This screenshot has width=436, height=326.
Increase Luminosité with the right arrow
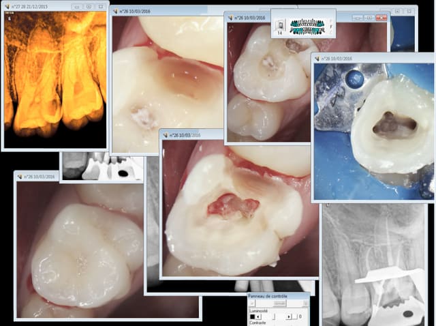point(289,317)
